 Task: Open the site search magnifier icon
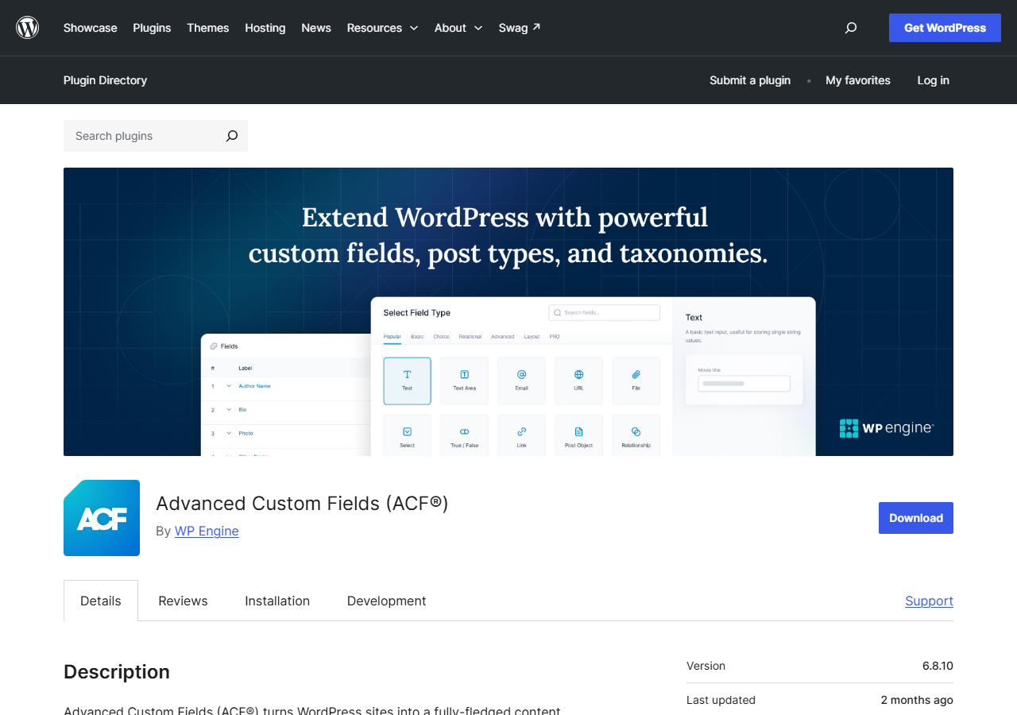tap(851, 28)
